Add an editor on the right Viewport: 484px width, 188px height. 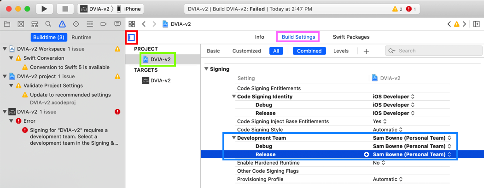click(477, 24)
